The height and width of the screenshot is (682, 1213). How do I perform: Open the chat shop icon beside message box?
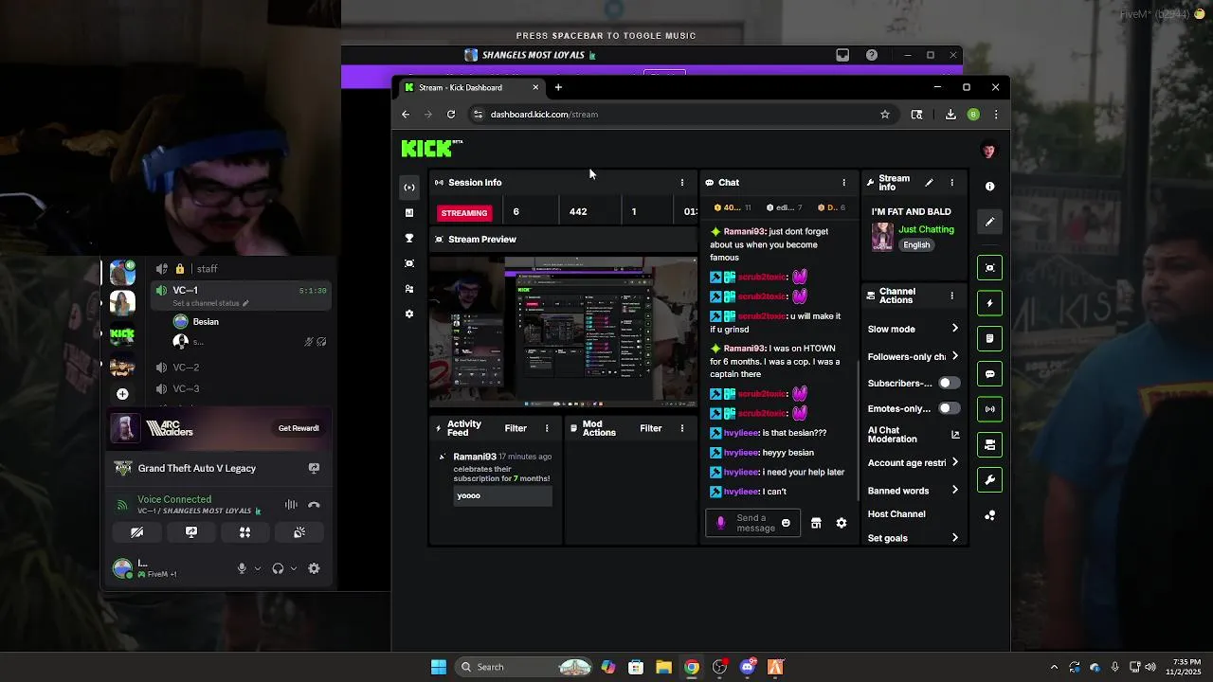(816, 523)
